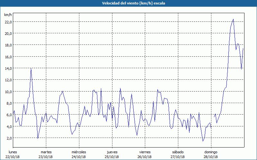Image resolution: width=257 pixels, height=160 pixels.
Task: Click the '14,0' y-axis value
Action: tap(8, 68)
